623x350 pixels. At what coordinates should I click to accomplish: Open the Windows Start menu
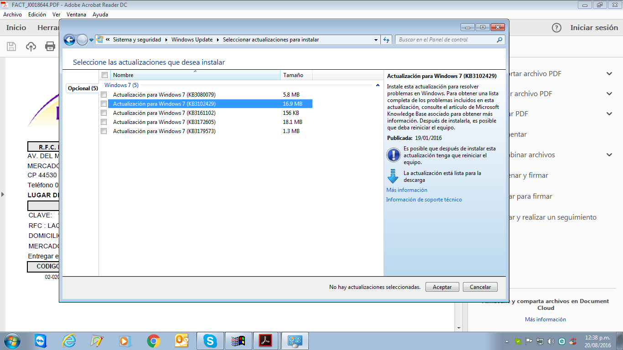coord(11,341)
